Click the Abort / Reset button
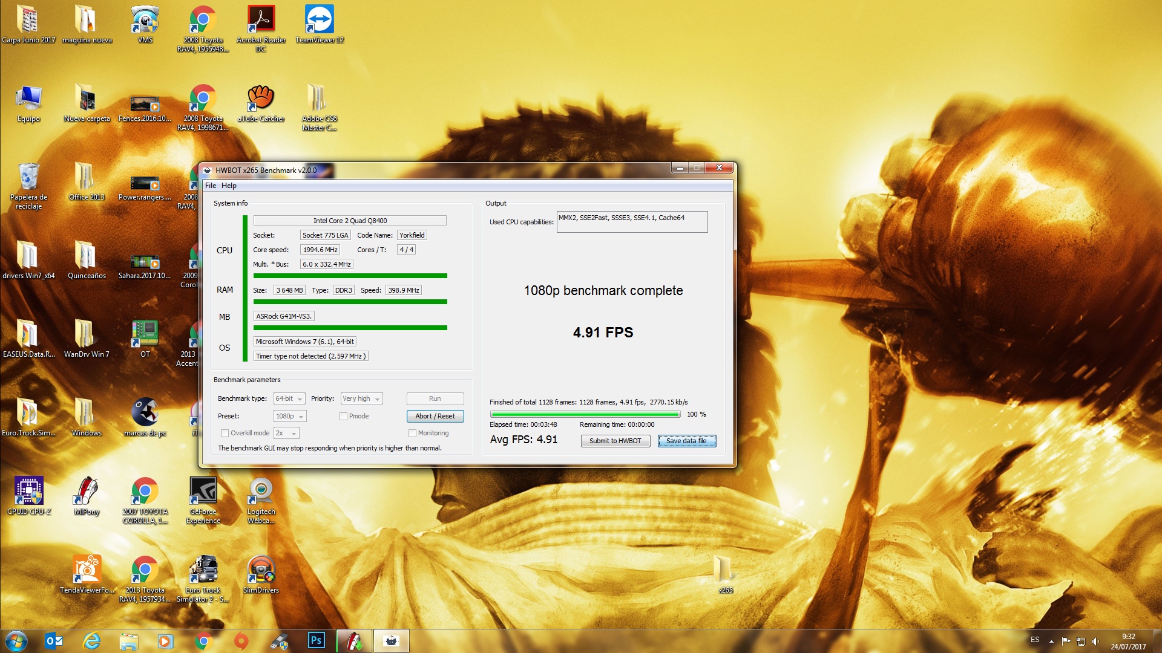Image resolution: width=1162 pixels, height=653 pixels. [435, 416]
